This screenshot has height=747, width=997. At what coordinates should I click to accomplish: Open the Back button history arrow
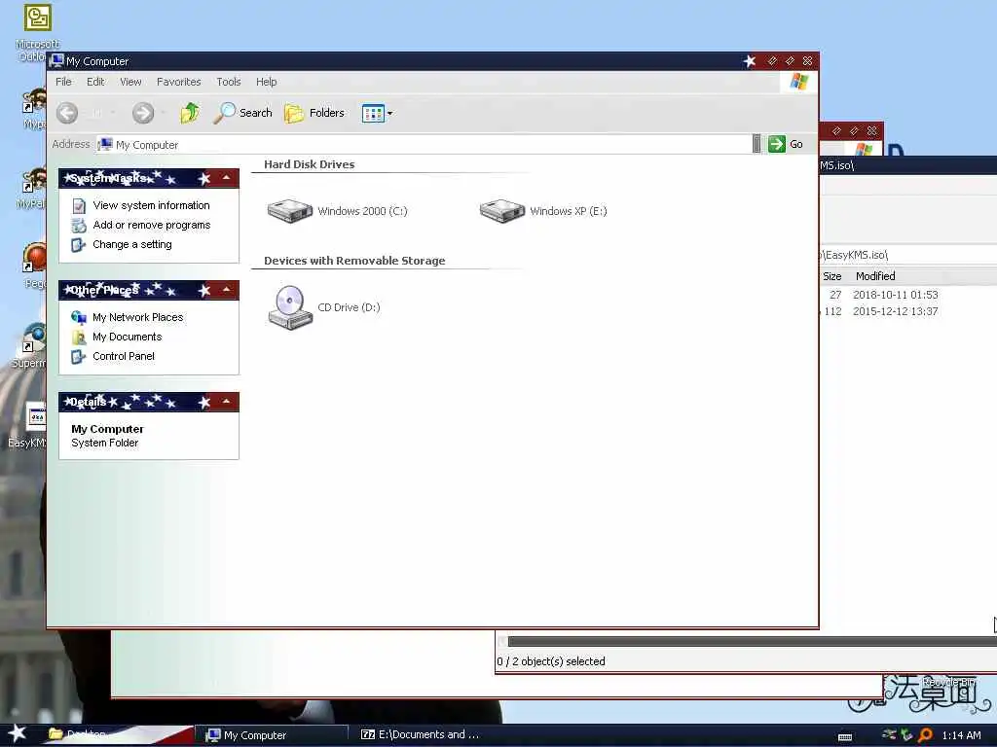pyautogui.click(x=113, y=113)
